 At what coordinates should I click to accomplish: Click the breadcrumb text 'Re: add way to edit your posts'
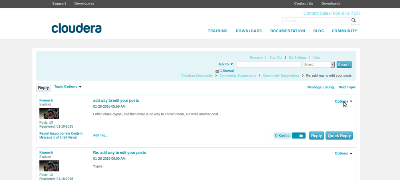(329, 75)
